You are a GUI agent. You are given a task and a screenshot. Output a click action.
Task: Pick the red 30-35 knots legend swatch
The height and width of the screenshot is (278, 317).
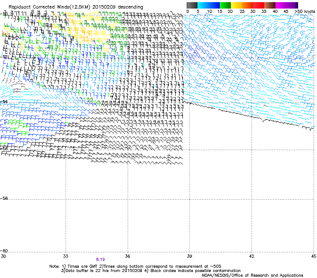pyautogui.click(x=259, y=5)
